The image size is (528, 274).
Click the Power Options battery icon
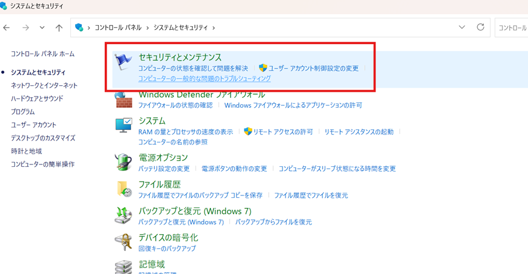123,162
